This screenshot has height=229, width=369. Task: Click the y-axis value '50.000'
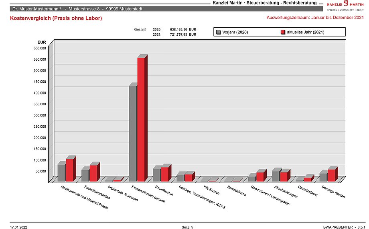coord(41,171)
